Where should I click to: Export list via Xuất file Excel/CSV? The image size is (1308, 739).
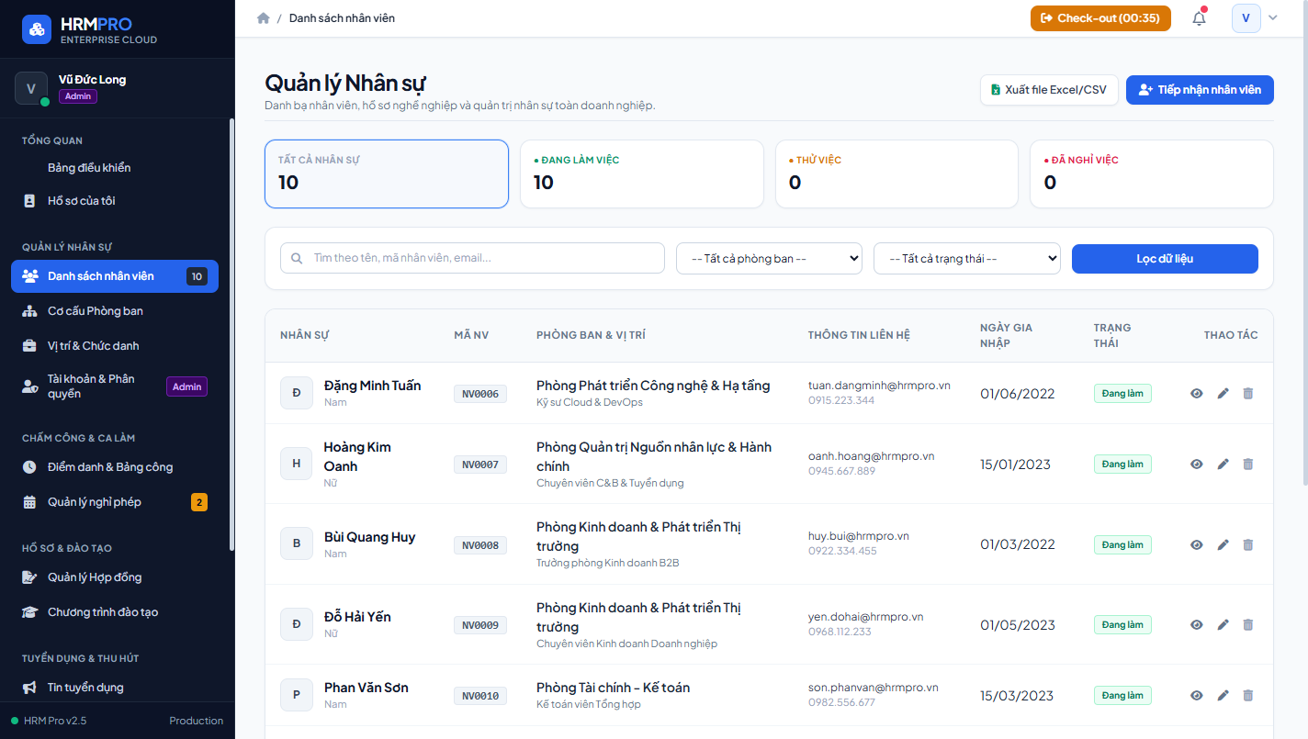[x=1049, y=90]
